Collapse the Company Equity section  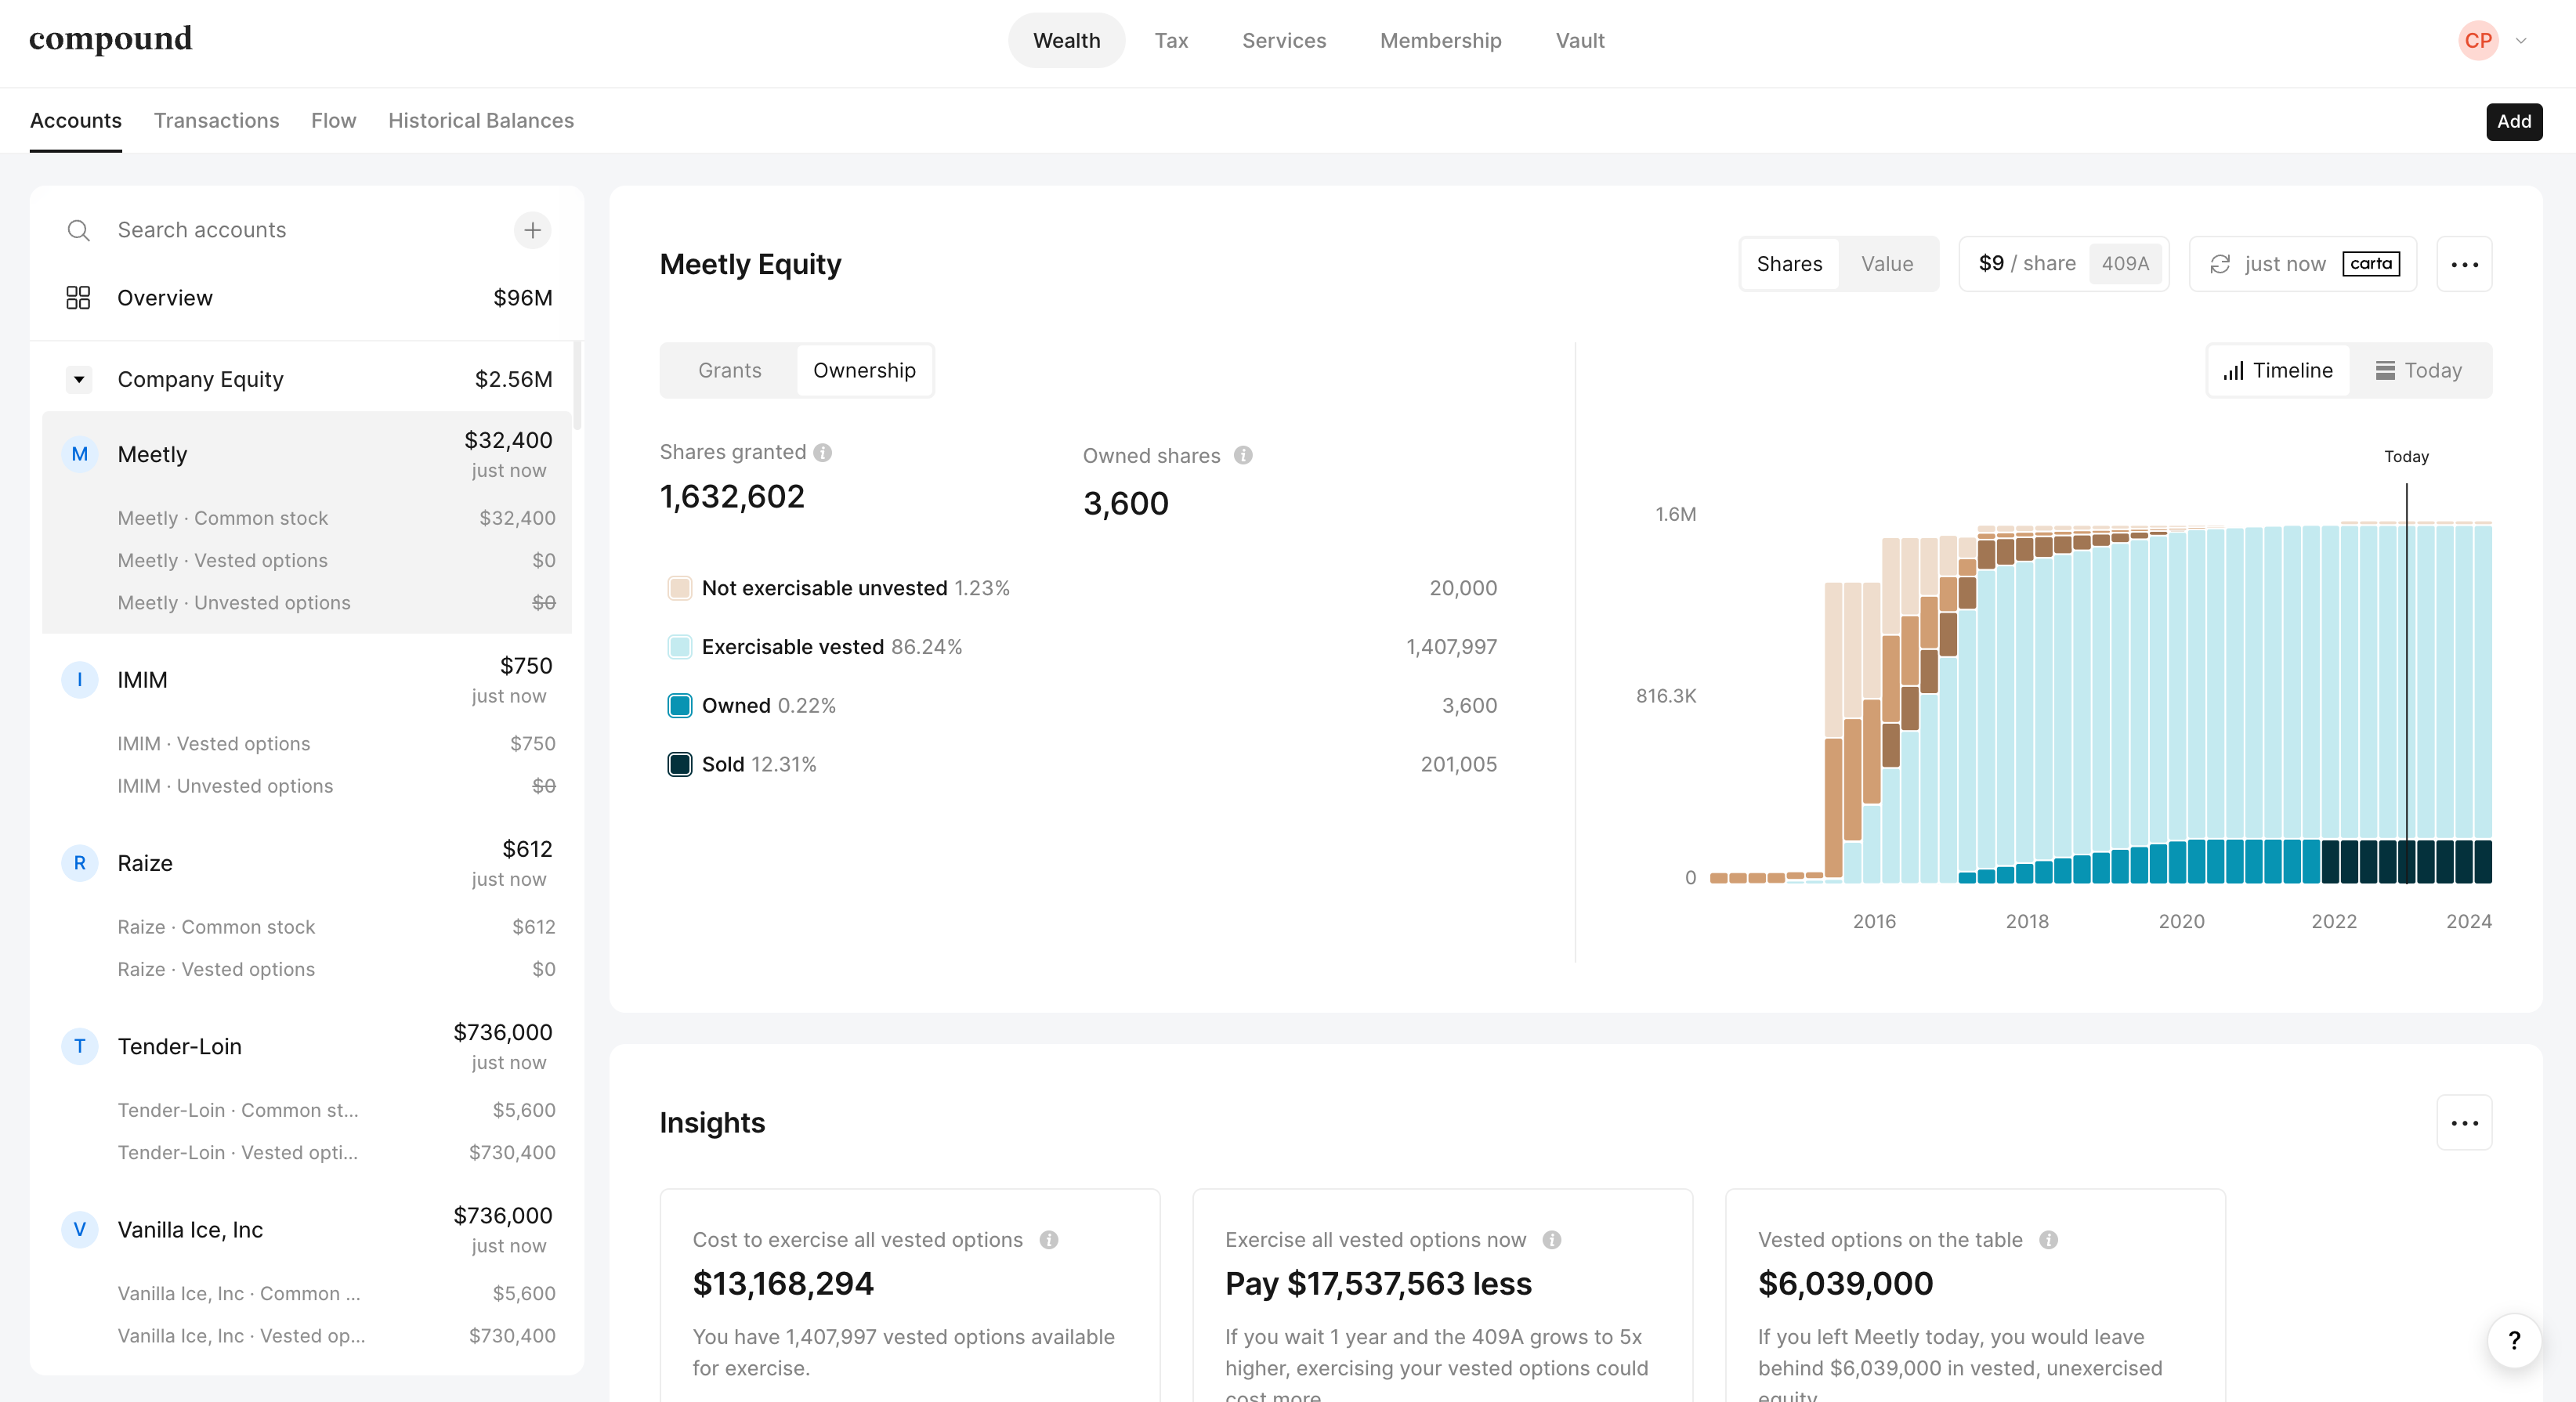pos(79,380)
